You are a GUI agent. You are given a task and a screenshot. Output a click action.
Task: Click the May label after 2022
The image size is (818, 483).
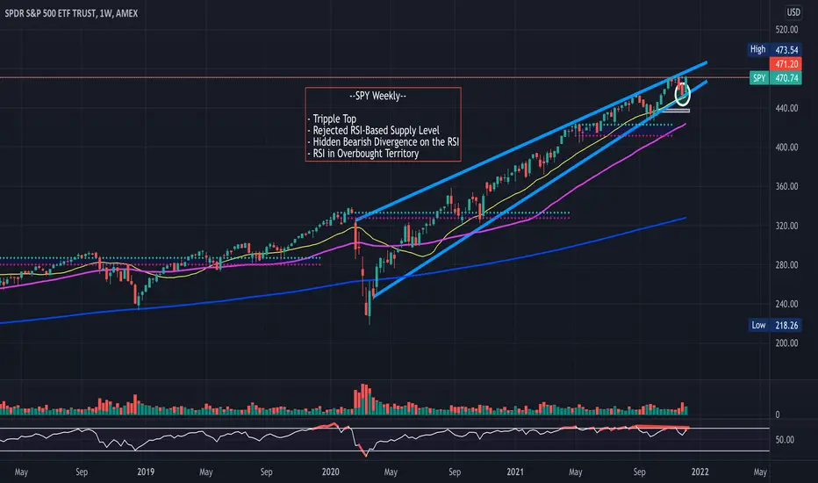(760, 472)
